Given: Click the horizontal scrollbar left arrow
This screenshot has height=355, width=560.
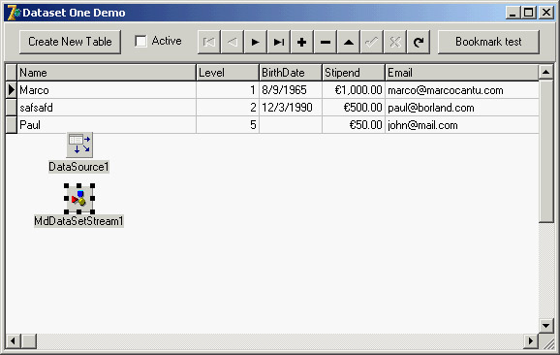Looking at the screenshot, I should [14, 341].
